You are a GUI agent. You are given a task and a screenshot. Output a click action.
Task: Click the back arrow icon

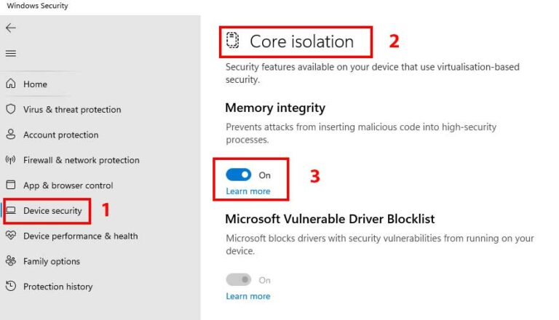tap(10, 28)
